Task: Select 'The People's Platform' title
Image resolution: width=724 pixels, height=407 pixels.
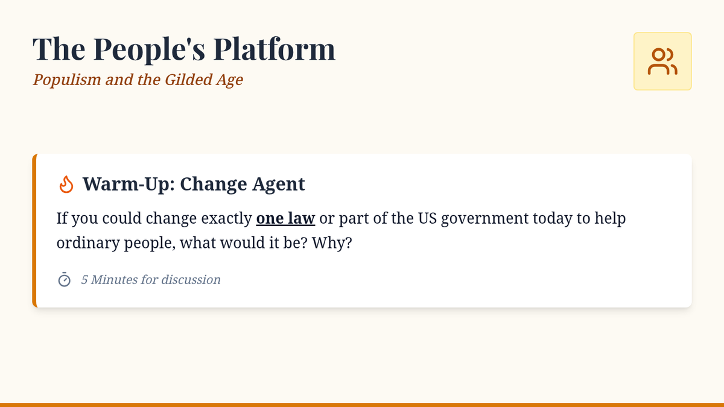Action: pos(183,49)
